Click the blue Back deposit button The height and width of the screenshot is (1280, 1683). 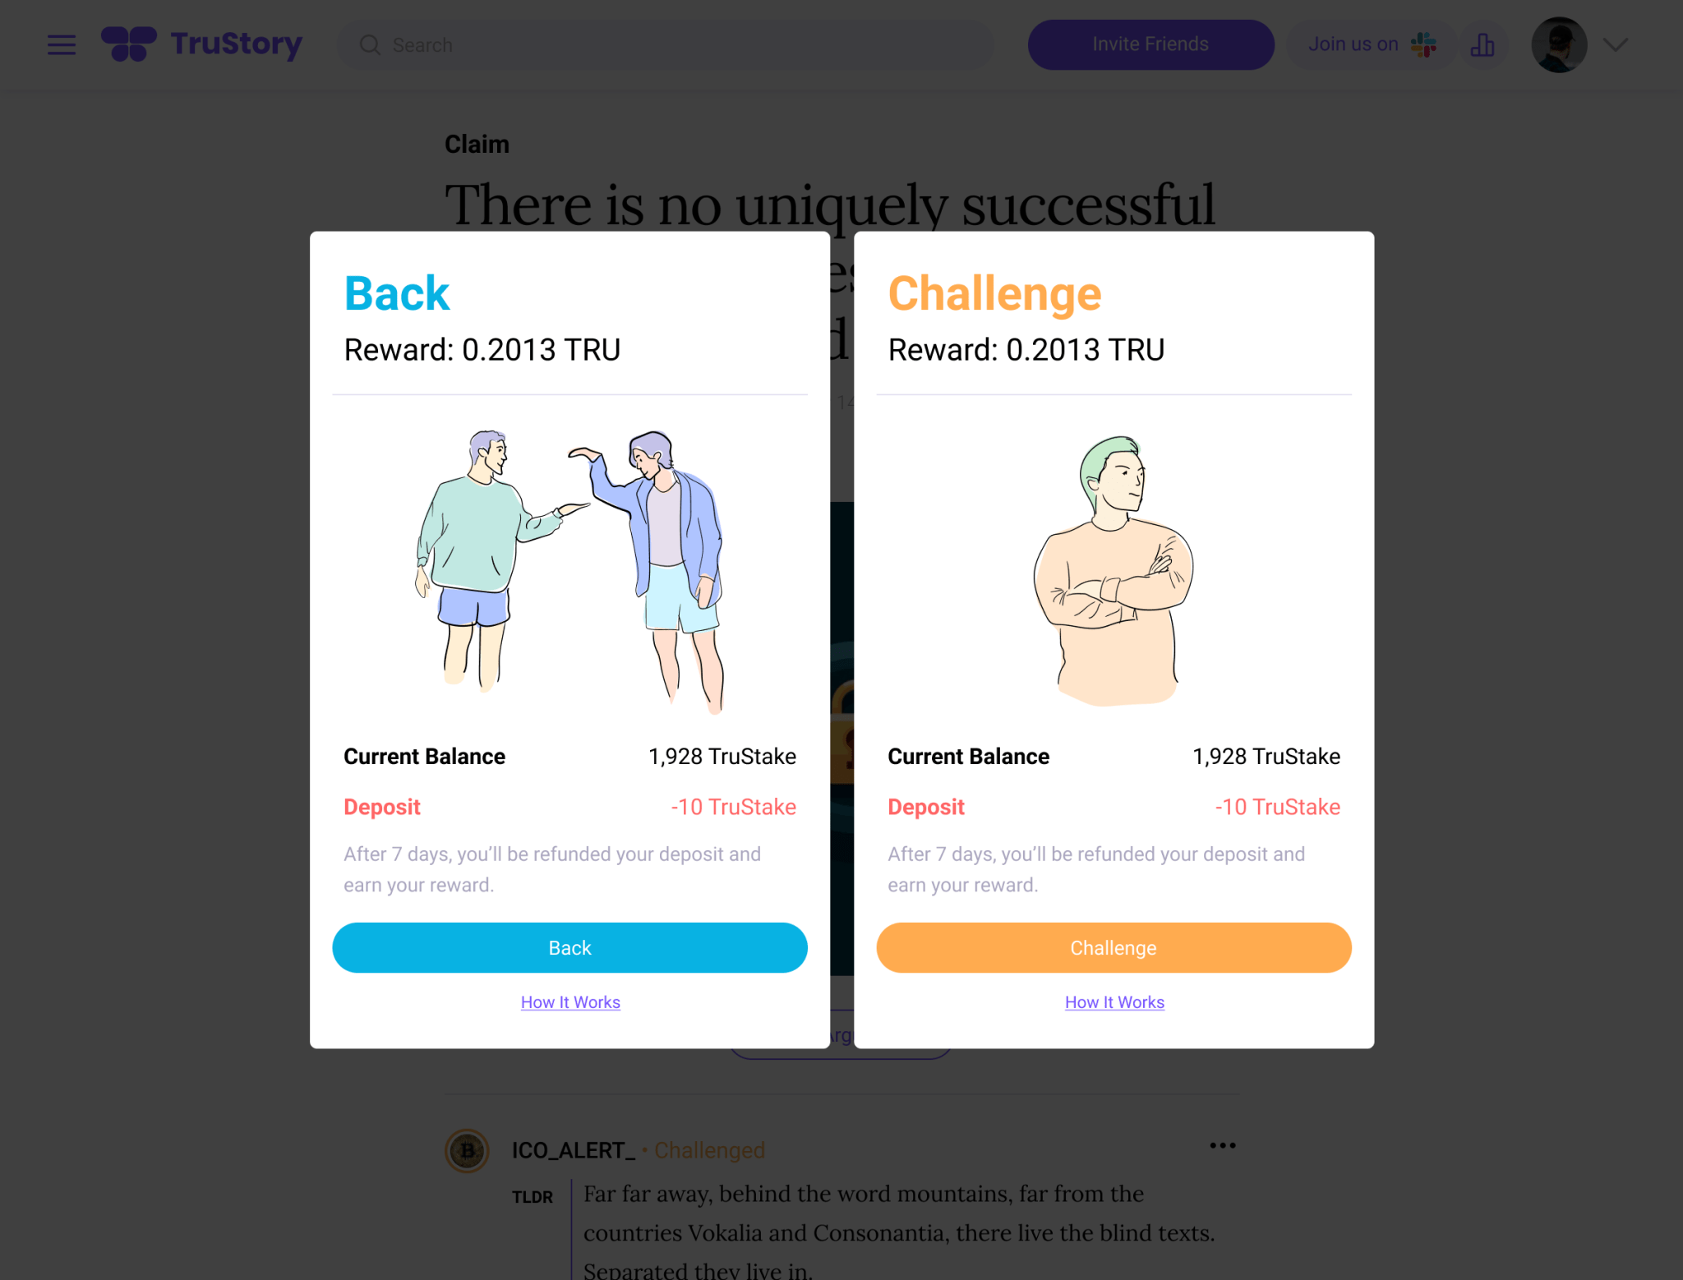point(569,948)
